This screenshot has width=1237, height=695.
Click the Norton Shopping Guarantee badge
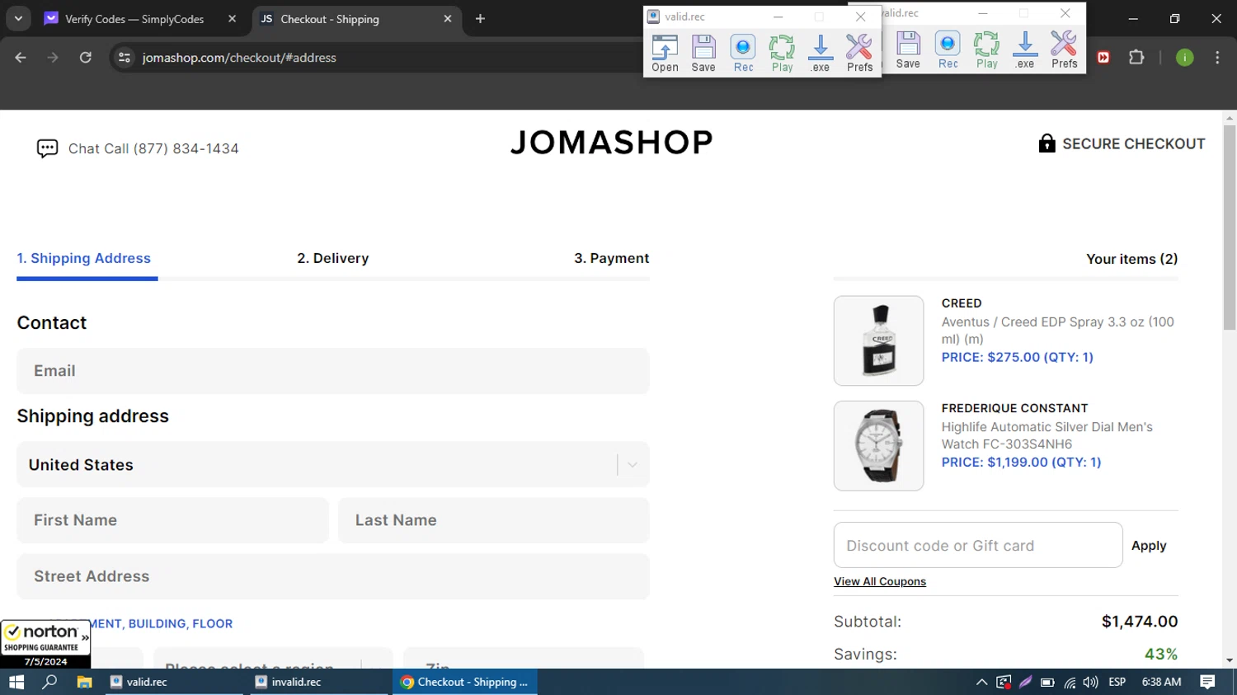pyautogui.click(x=45, y=644)
